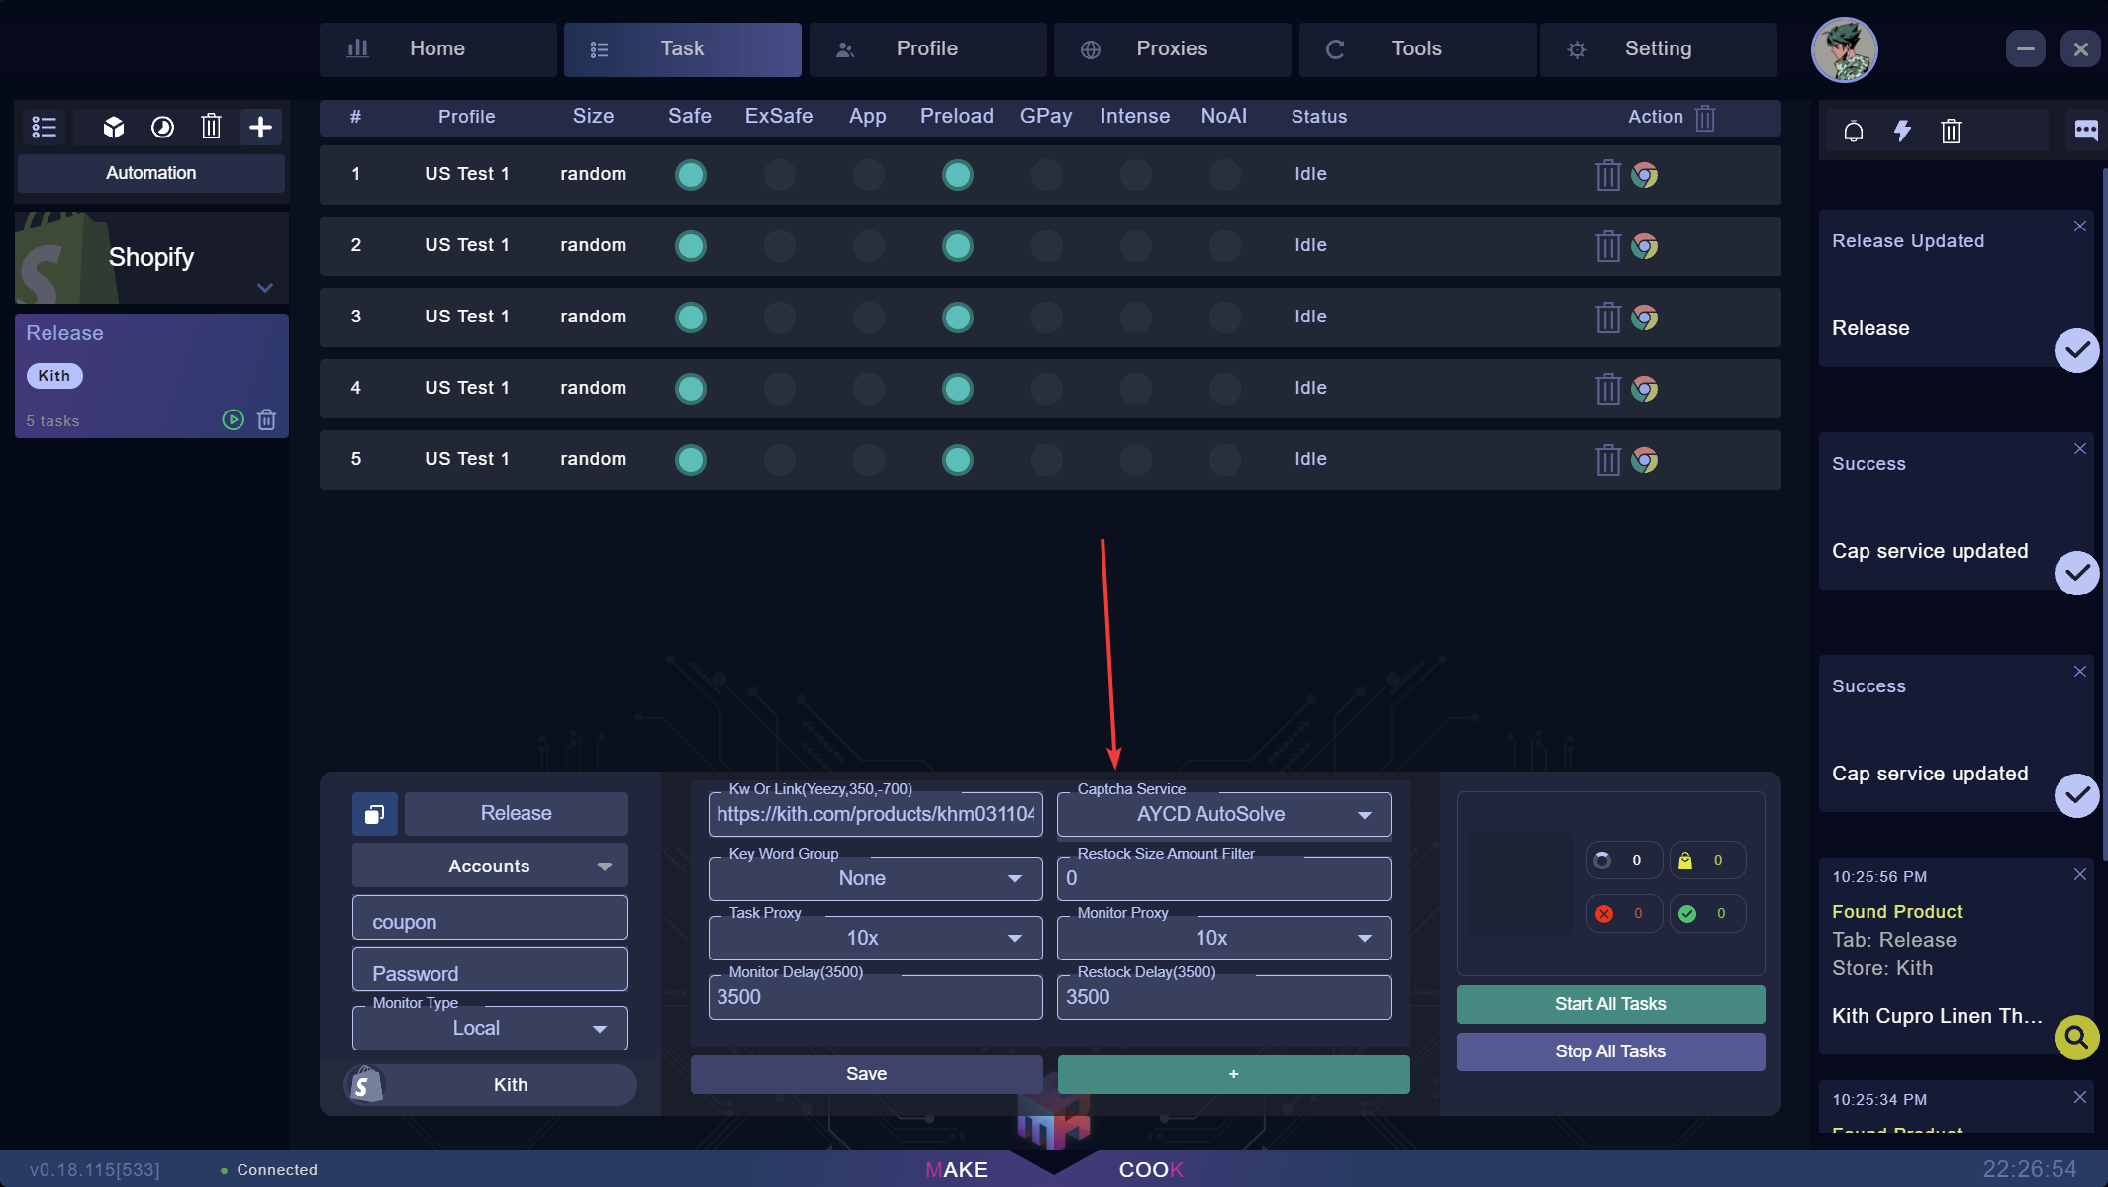Delete task 3 with its trash icon
This screenshot has height=1187, width=2108.
pyautogui.click(x=1608, y=318)
